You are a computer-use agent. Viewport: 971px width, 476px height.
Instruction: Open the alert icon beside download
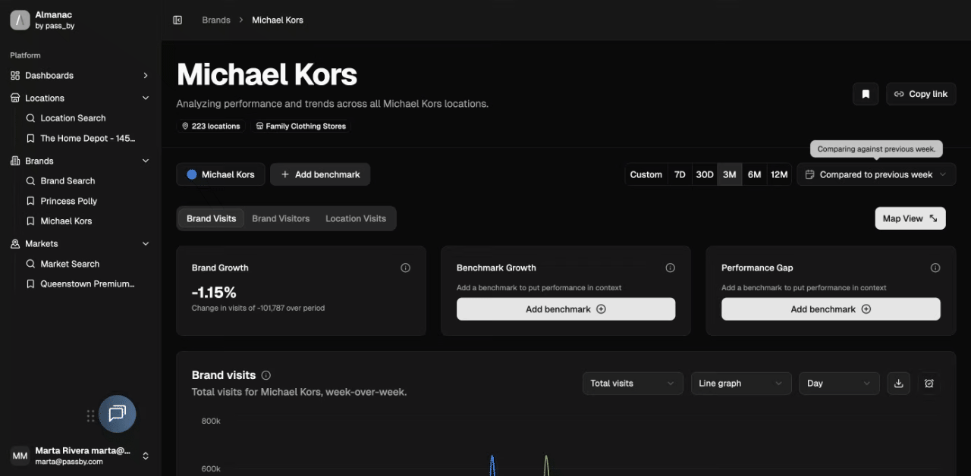929,384
